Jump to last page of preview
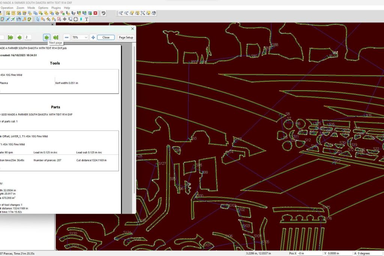Viewport: 384px width, 256px height. pos(55,37)
